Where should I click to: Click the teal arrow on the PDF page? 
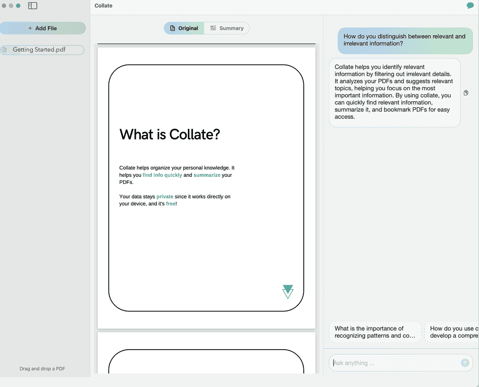(x=288, y=291)
